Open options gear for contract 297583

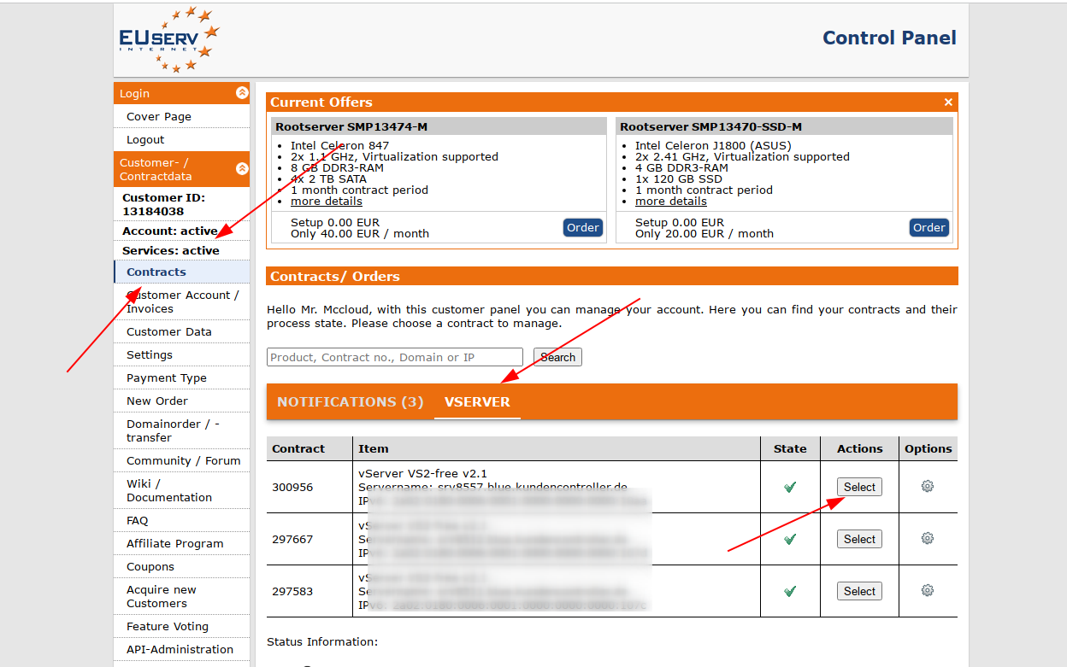[x=928, y=590]
